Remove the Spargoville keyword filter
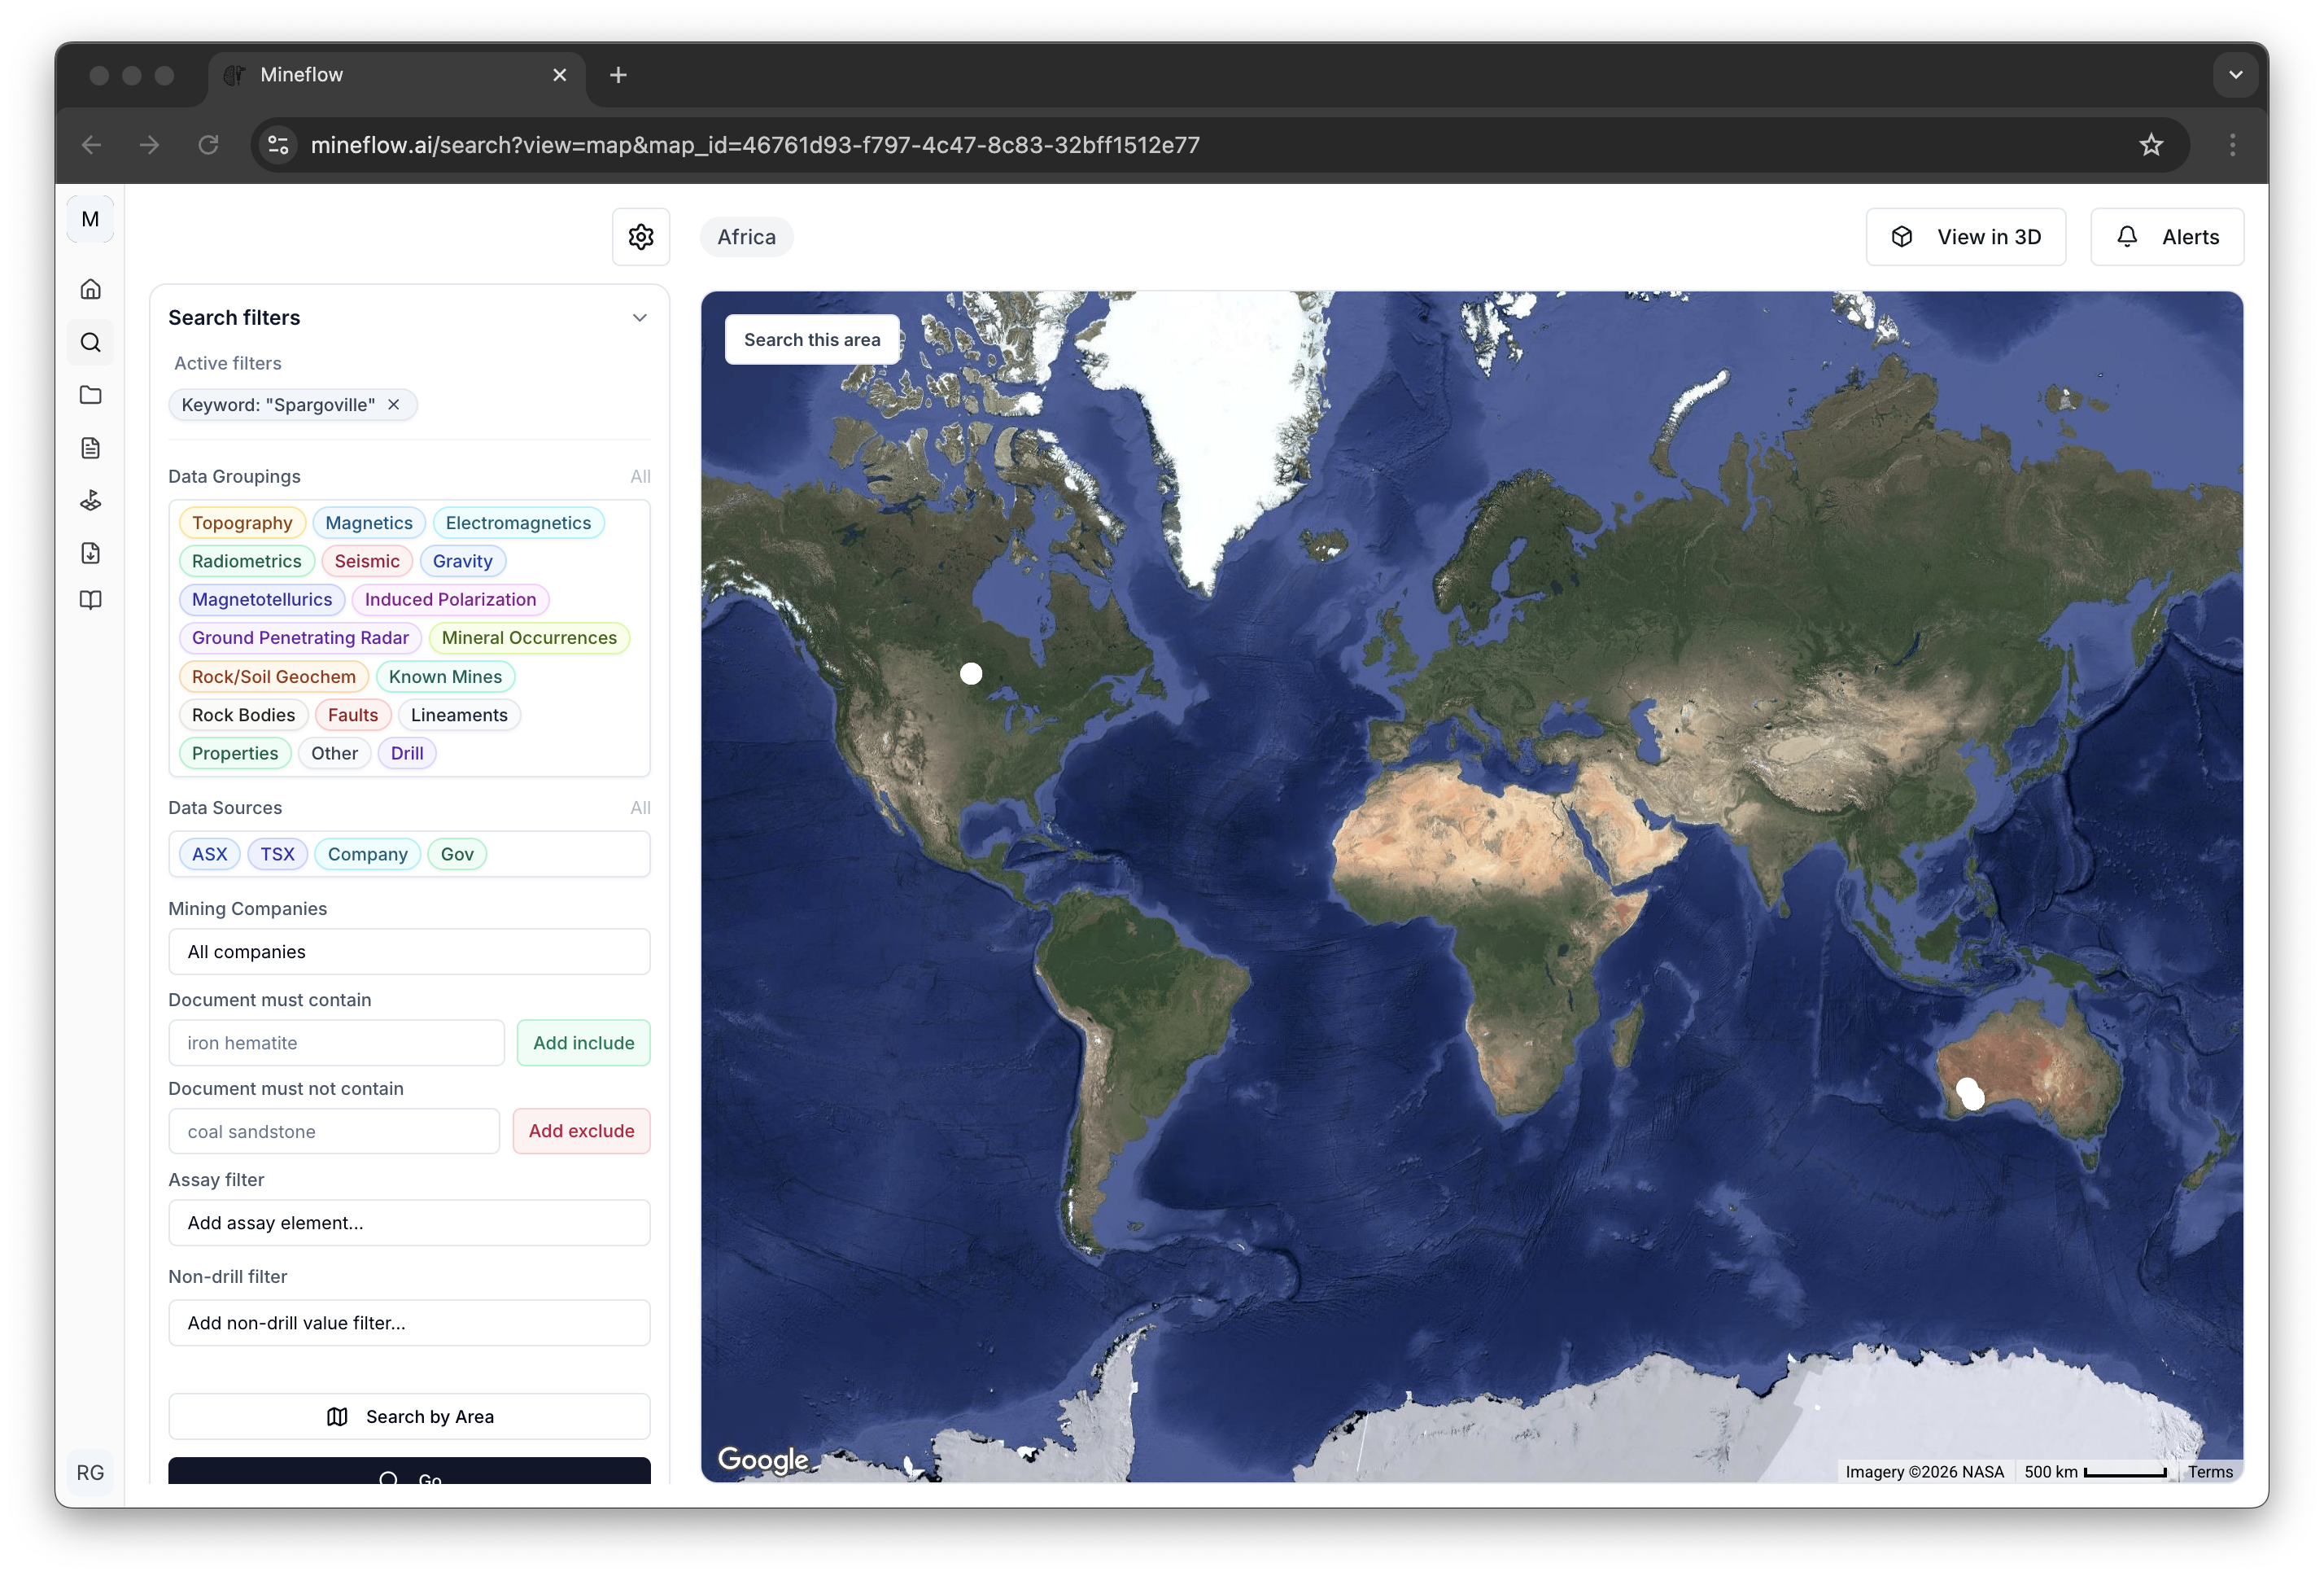This screenshot has width=2324, height=1576. tap(393, 405)
